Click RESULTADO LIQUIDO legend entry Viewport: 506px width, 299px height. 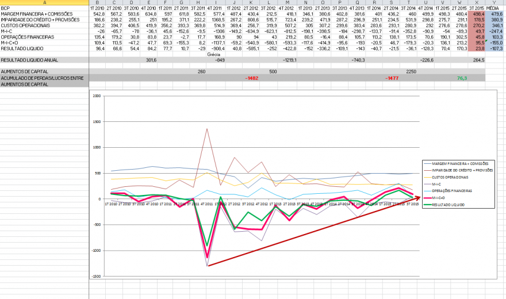click(444, 205)
